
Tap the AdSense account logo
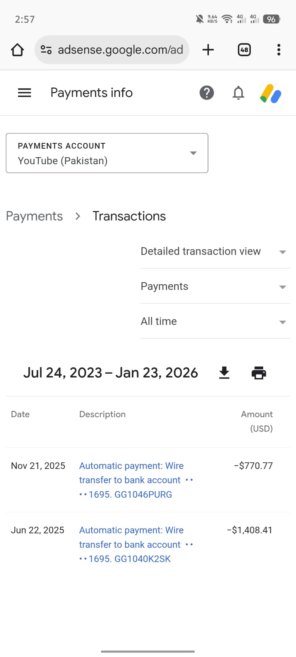click(271, 93)
